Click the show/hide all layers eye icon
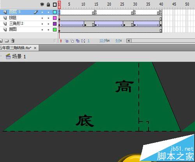The height and width of the screenshot is (162, 195). [42, 5]
